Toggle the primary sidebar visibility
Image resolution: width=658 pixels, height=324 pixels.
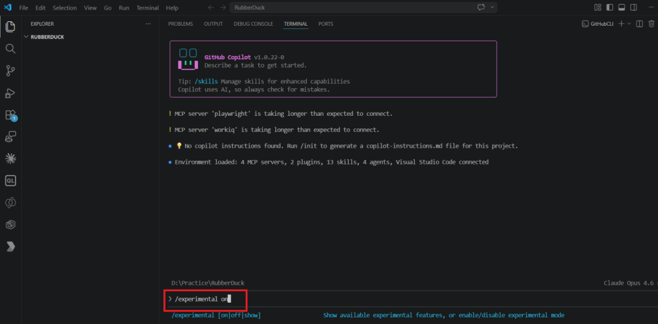point(610,8)
